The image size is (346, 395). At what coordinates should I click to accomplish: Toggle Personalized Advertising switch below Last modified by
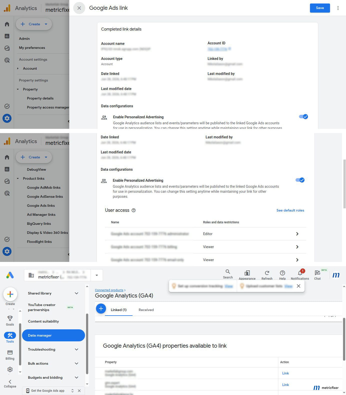pos(303,117)
